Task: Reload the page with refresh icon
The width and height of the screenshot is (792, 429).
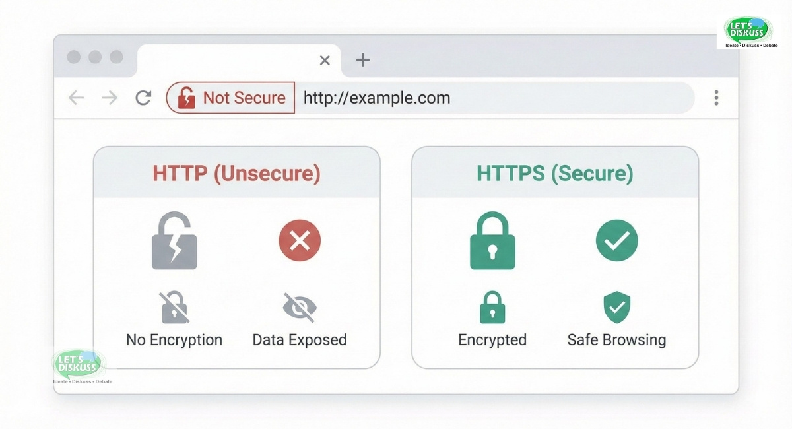Action: (143, 98)
